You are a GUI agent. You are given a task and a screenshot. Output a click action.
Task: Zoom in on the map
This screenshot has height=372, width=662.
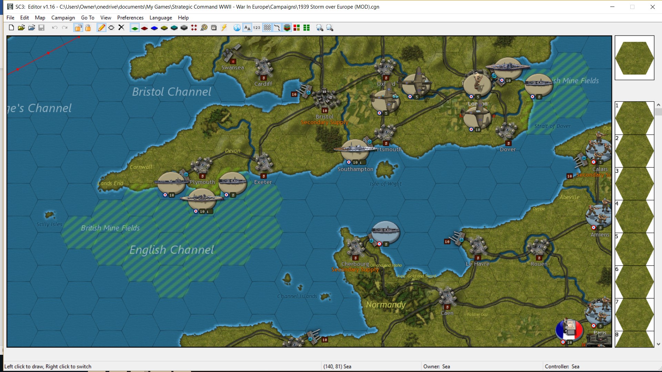320,28
